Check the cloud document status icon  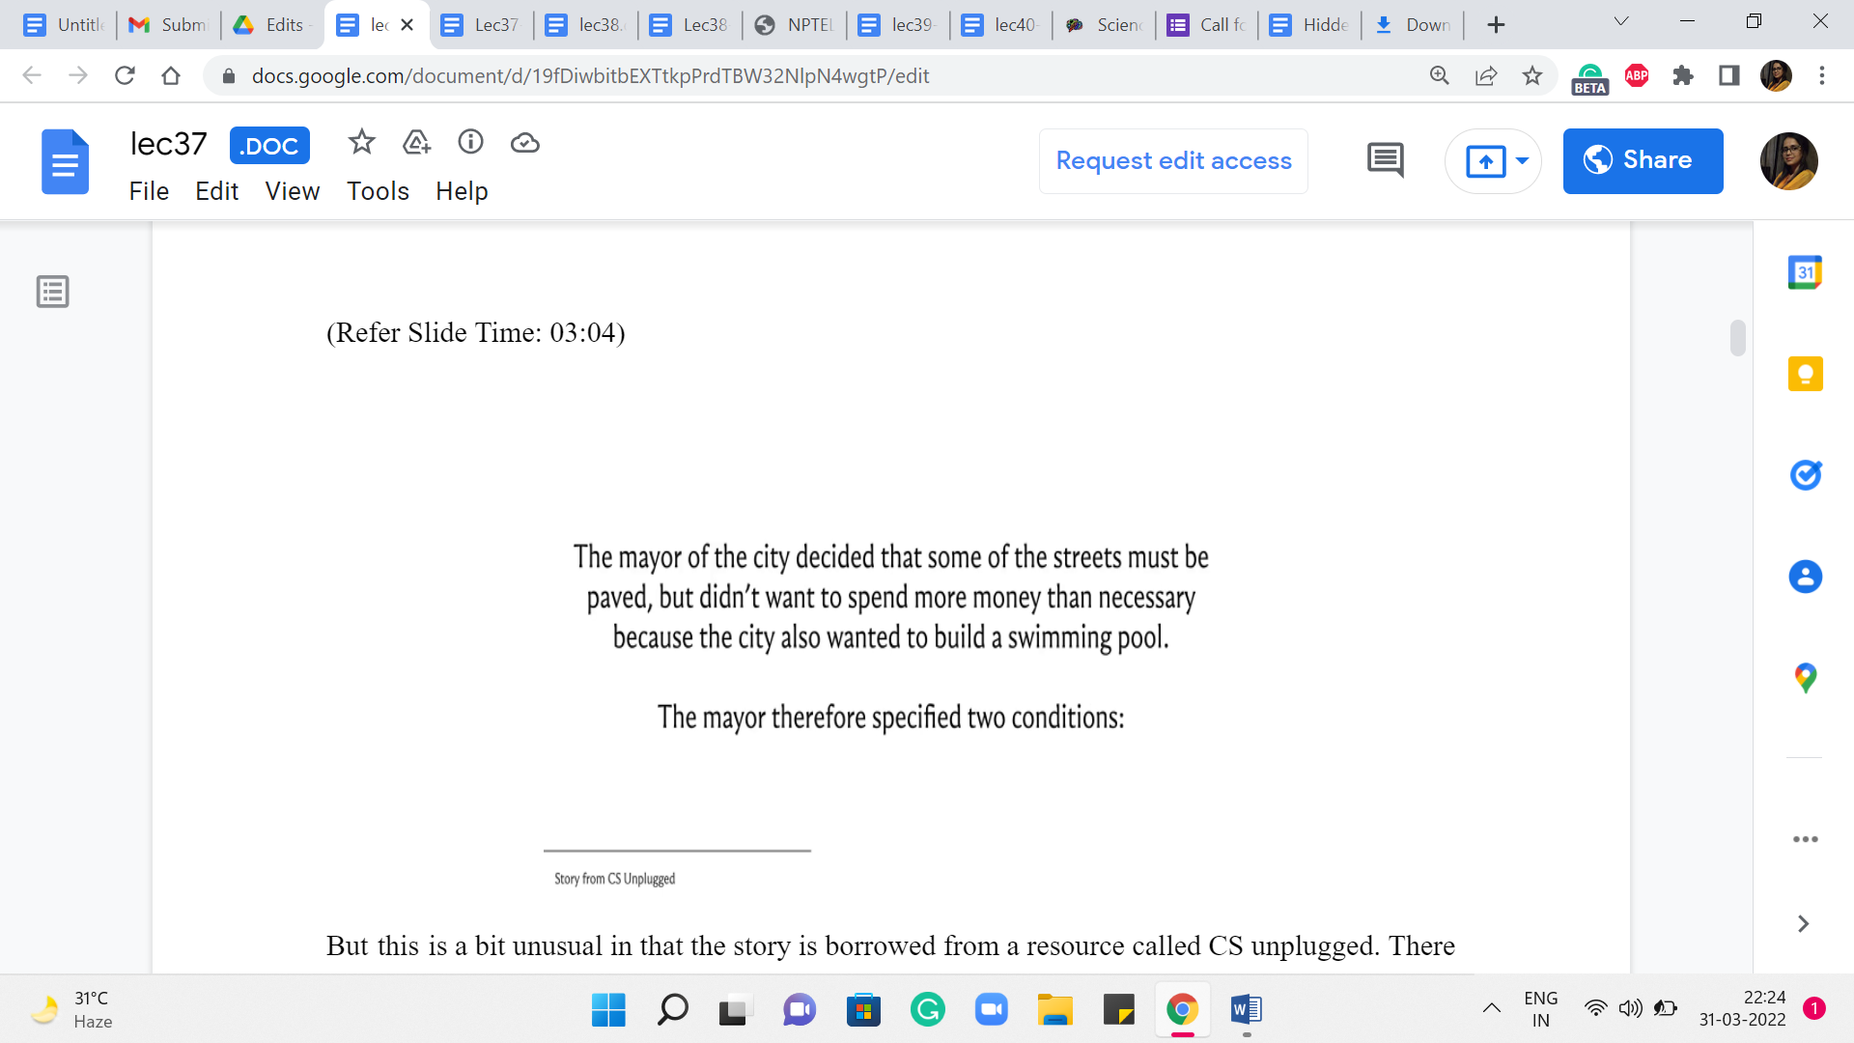(524, 143)
